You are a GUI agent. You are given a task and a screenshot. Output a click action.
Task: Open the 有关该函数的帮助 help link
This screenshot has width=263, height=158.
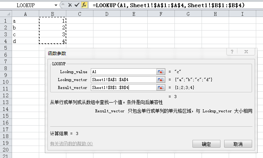72,144
